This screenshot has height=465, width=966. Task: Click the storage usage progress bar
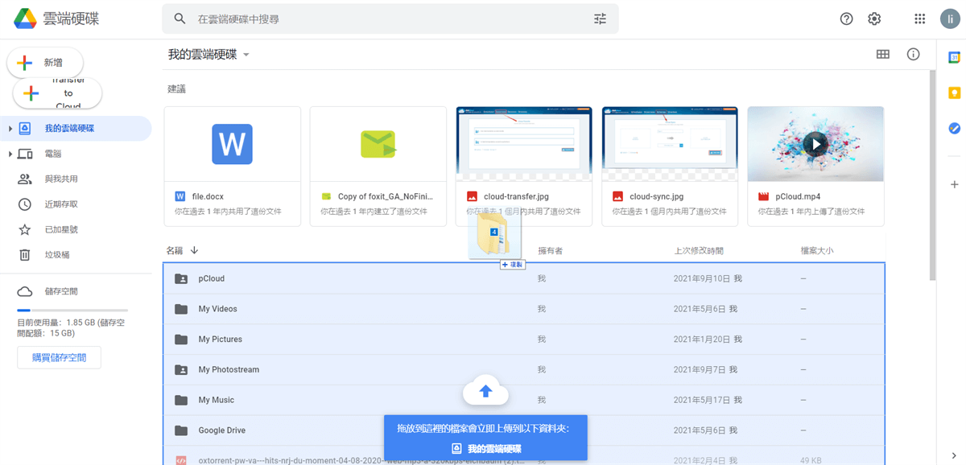point(72,310)
